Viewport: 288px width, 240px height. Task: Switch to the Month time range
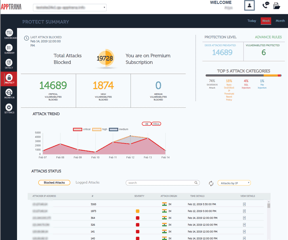click(x=280, y=21)
